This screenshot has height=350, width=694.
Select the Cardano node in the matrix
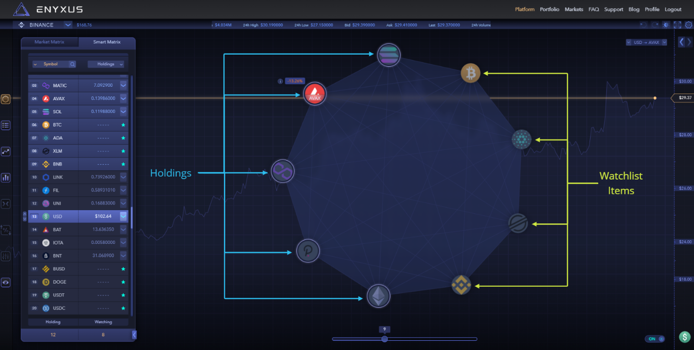pos(521,139)
